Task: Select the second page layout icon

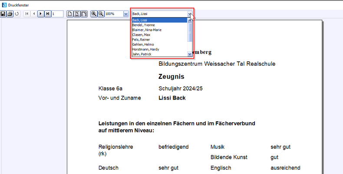Action: click(77, 14)
